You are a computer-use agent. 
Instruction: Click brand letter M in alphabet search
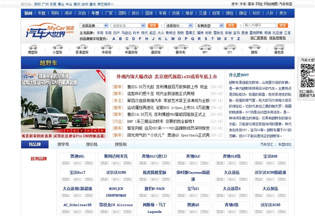pyautogui.click(x=173, y=39)
